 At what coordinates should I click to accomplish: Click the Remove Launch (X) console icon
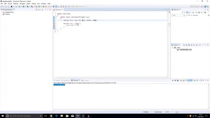point(175,80)
